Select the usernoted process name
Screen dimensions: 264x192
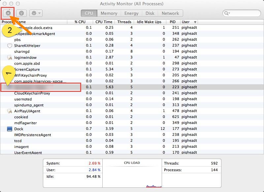tap(23, 99)
